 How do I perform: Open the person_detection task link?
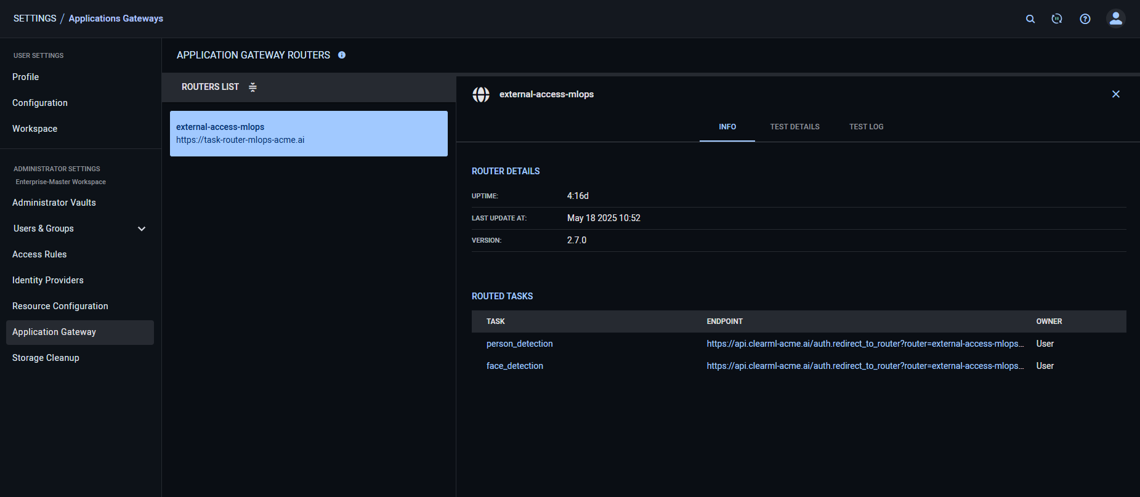coord(519,344)
